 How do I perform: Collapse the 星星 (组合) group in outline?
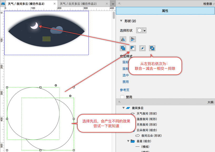(128, 141)
